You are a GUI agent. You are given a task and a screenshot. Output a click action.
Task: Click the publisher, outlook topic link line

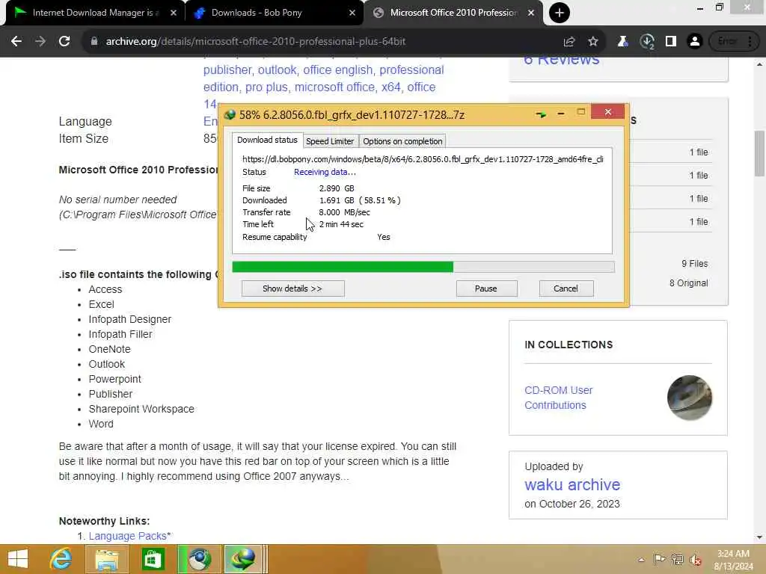coord(323,70)
